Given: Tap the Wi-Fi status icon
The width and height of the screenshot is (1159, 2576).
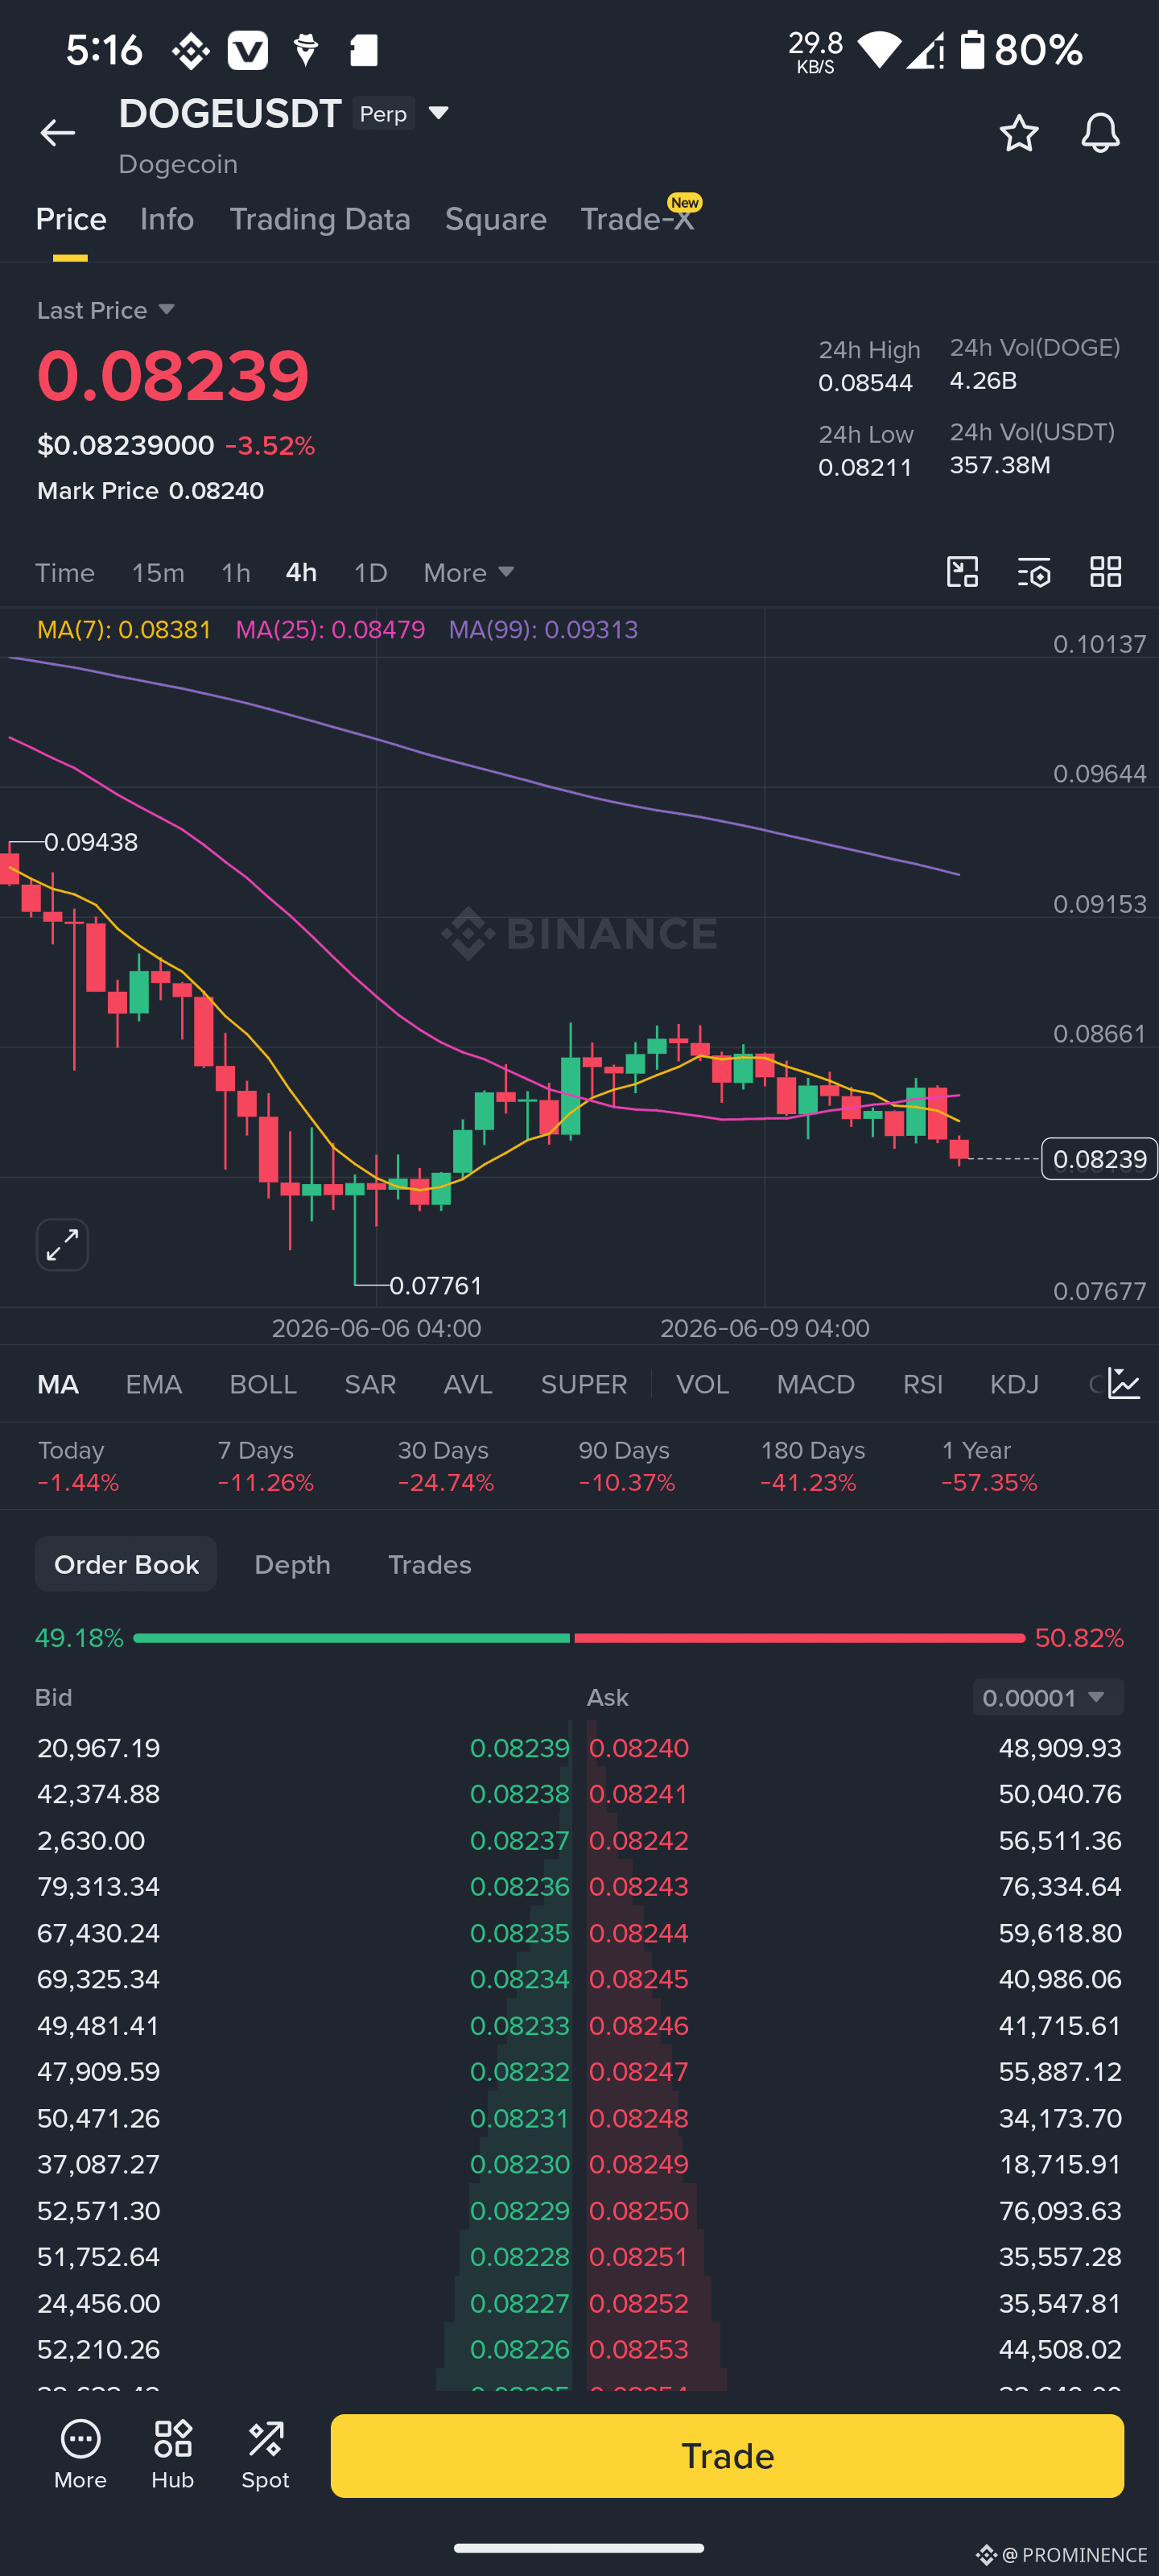Looking at the screenshot, I should pyautogui.click(x=879, y=50).
